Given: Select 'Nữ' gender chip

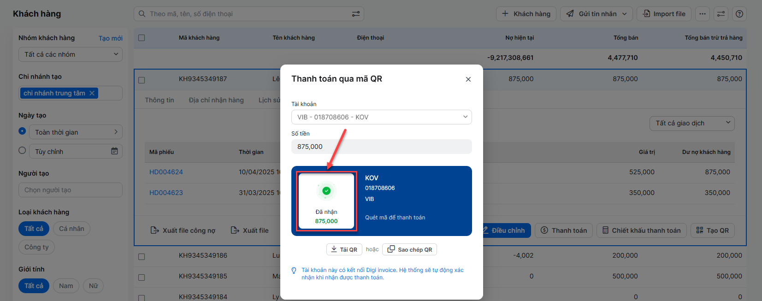Looking at the screenshot, I should 93,286.
